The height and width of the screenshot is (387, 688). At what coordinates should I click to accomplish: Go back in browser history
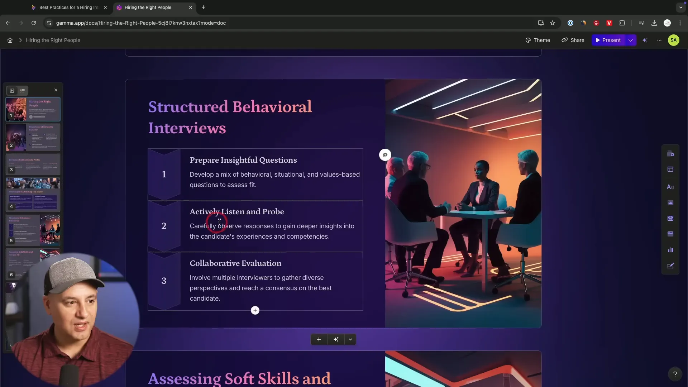8,23
